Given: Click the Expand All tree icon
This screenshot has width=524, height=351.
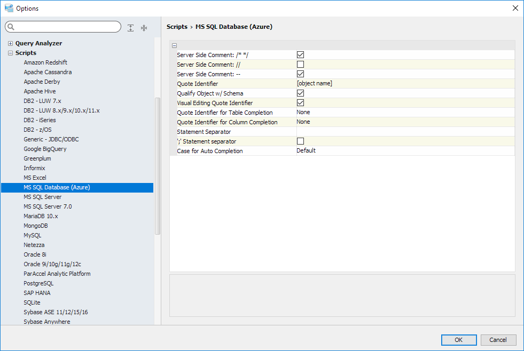Looking at the screenshot, I should (131, 28).
